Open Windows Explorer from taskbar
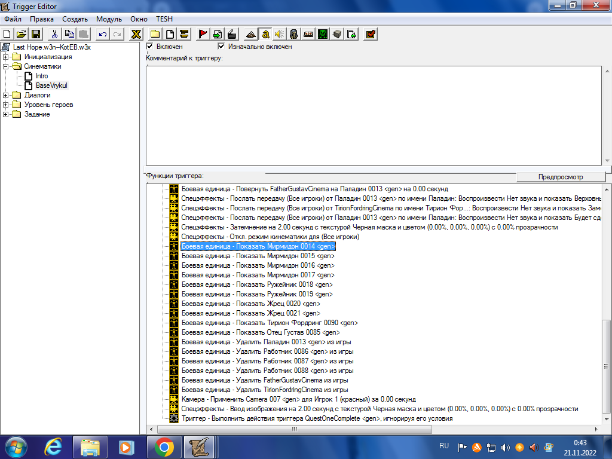Viewport: 612px width, 459px height. pos(90,447)
